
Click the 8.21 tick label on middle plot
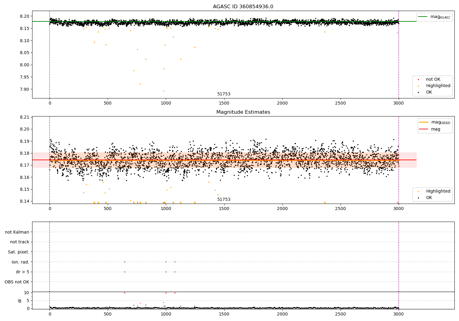25,117
